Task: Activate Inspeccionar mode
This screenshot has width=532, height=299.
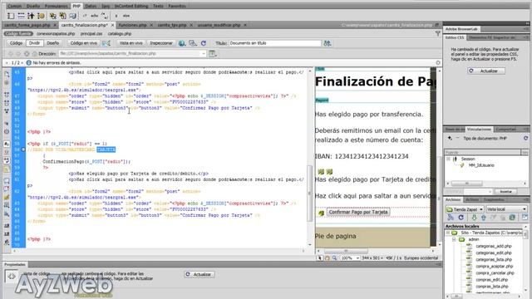Action: click(x=161, y=43)
